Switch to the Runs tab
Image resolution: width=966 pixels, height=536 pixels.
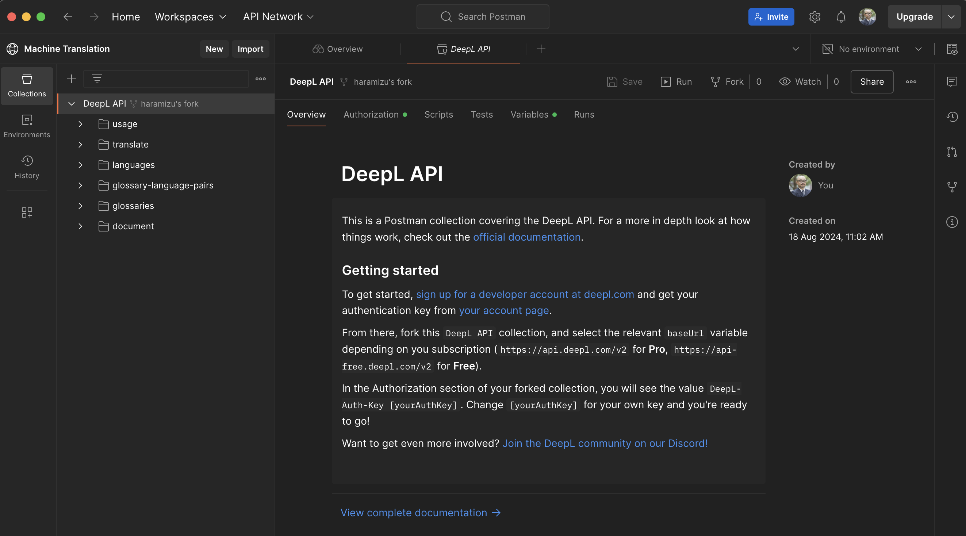(x=584, y=114)
